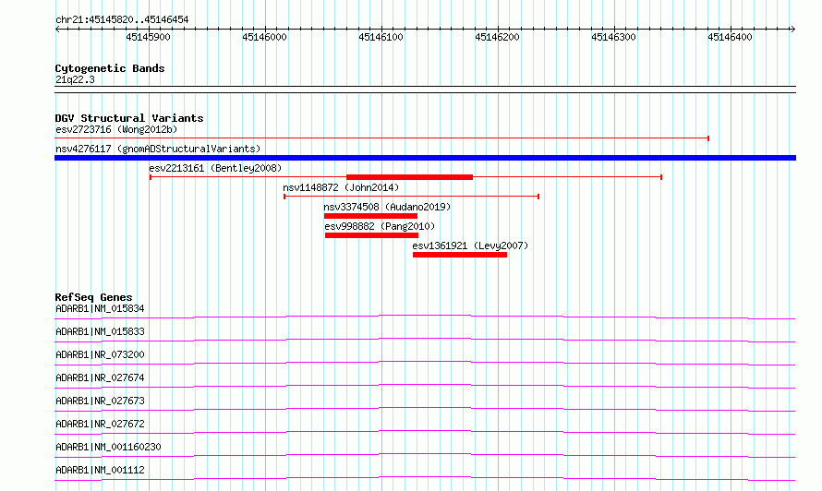Open variant nsv3374508 (Audano2019) label
The height and width of the screenshot is (491, 822).
tap(387, 207)
